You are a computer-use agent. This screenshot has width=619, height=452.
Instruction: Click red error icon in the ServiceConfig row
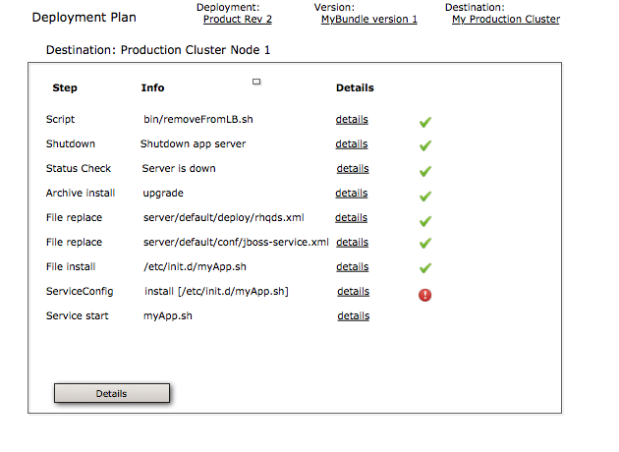coord(424,295)
